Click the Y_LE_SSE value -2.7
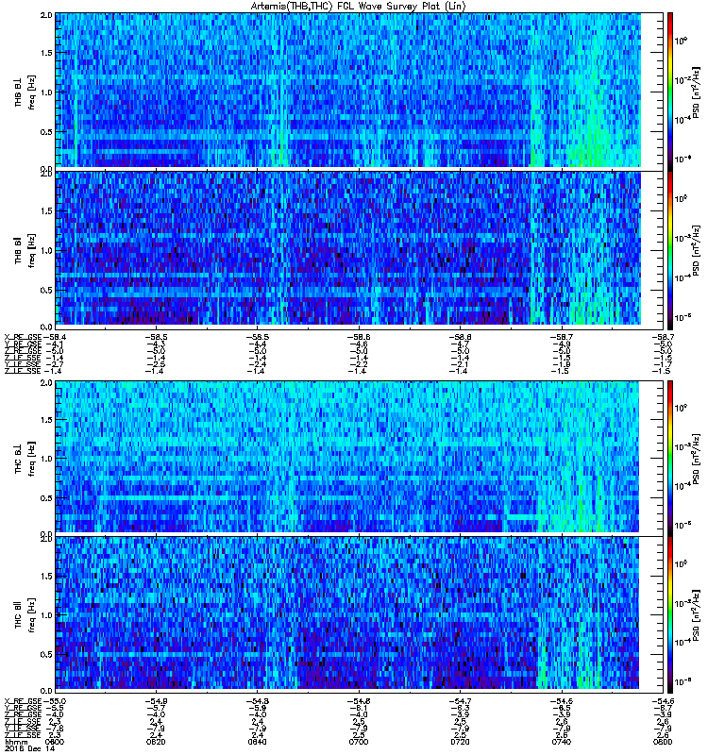Image resolution: width=708 pixels, height=755 pixels. pos(55,364)
